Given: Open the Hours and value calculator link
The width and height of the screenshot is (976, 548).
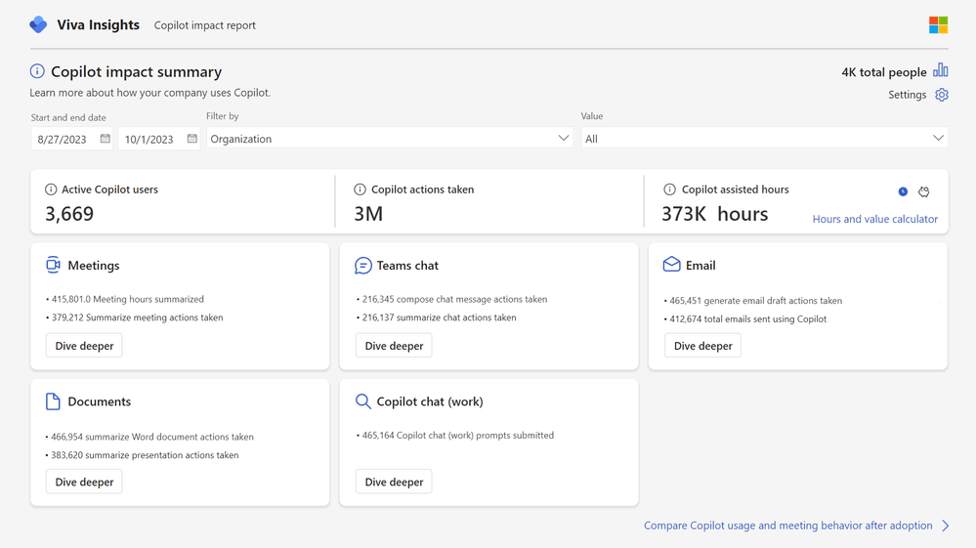Looking at the screenshot, I should click(874, 219).
